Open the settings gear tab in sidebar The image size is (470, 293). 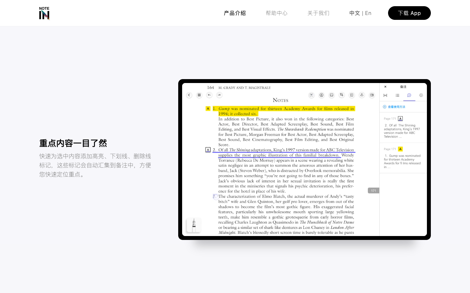[x=421, y=95]
